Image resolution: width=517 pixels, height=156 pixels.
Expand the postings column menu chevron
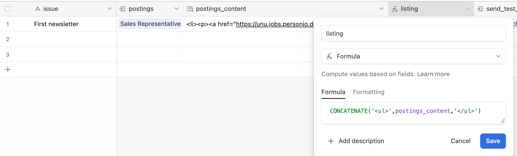pyautogui.click(x=176, y=9)
